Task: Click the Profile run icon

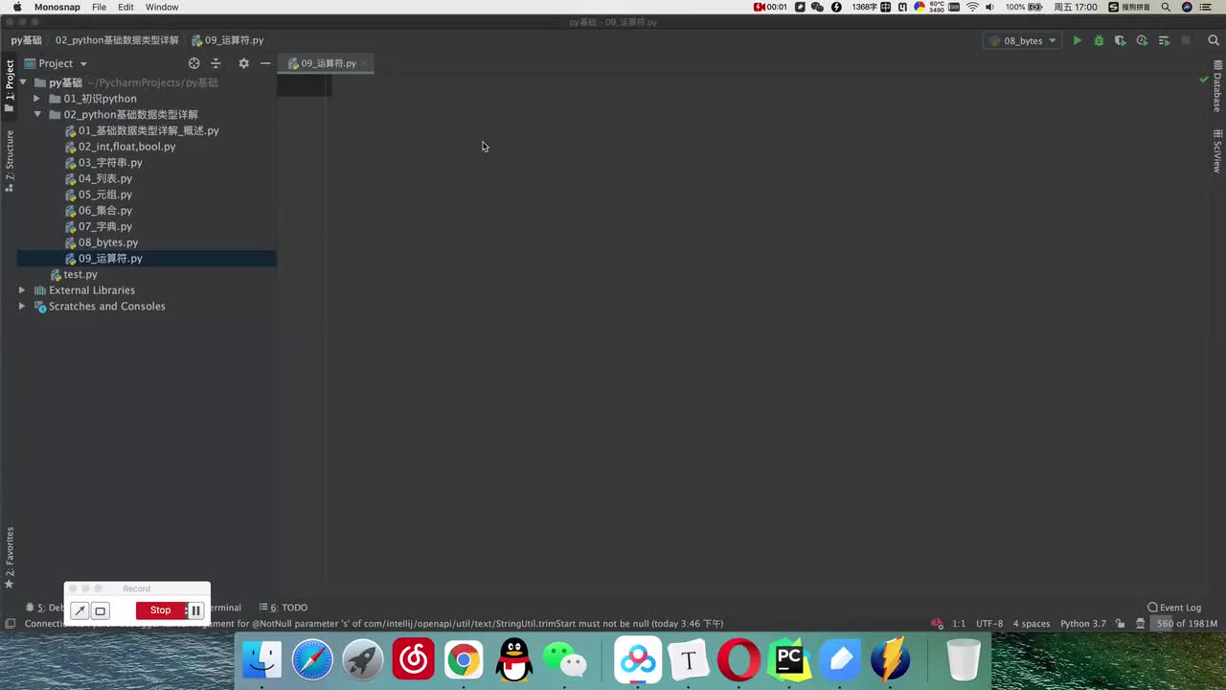Action: point(1142,40)
